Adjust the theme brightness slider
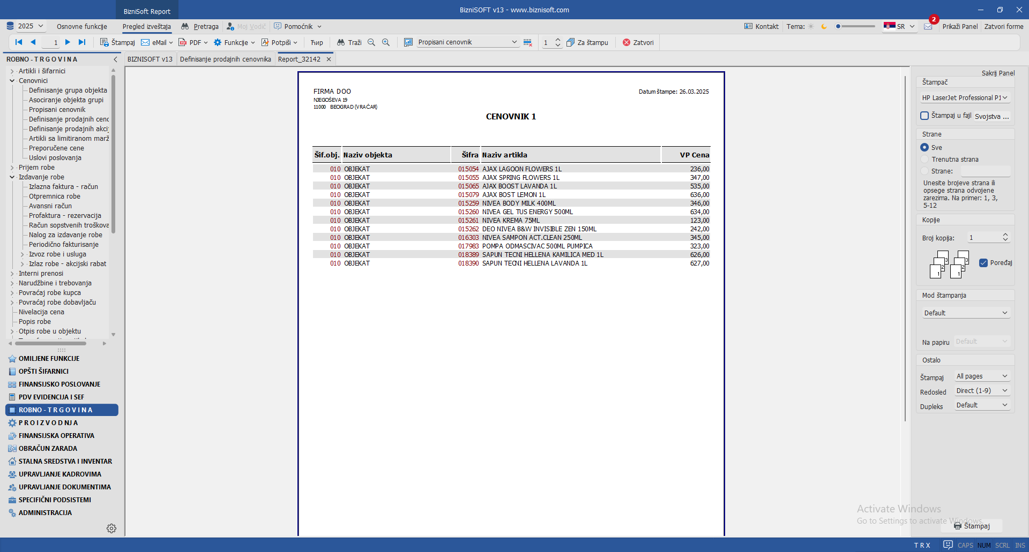The width and height of the screenshot is (1029, 552). pos(855,26)
